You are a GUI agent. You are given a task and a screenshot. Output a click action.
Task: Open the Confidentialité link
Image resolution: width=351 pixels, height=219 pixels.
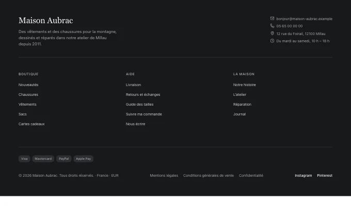pyautogui.click(x=251, y=176)
